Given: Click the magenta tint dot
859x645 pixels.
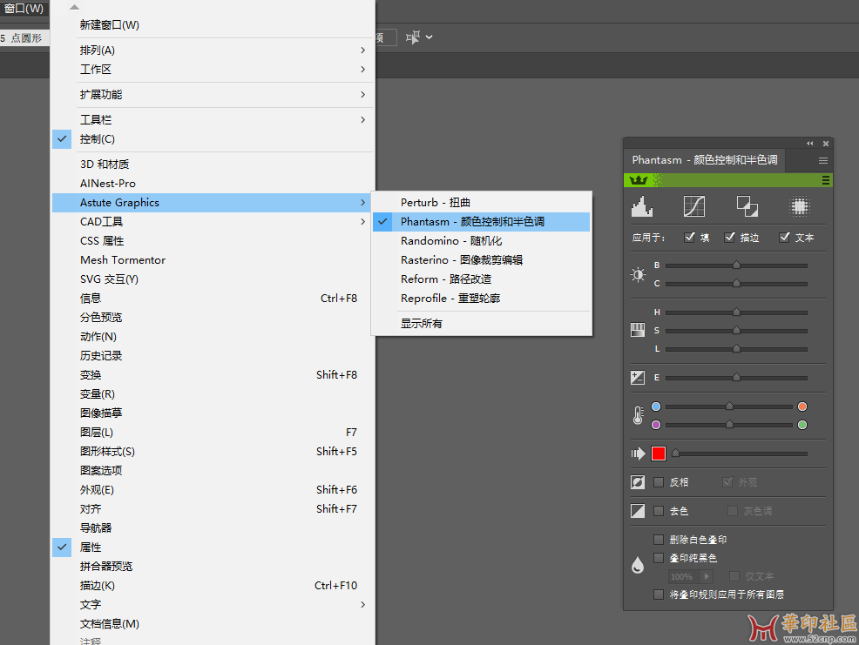Looking at the screenshot, I should (x=656, y=425).
